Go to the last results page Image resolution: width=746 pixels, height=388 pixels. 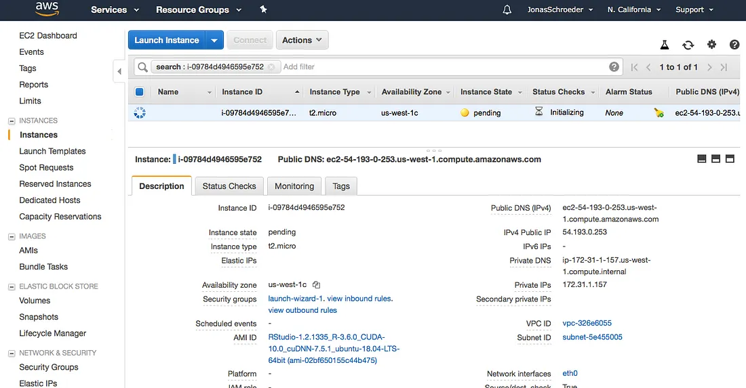(x=724, y=68)
